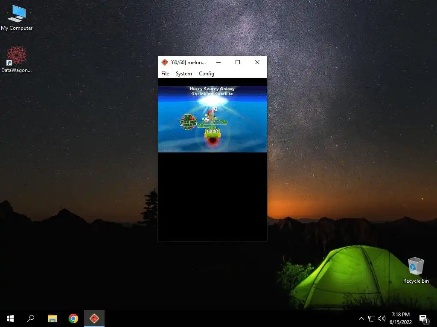Select the My Computer desktop icon
Viewport: 437px width, 327px height.
[x=17, y=18]
